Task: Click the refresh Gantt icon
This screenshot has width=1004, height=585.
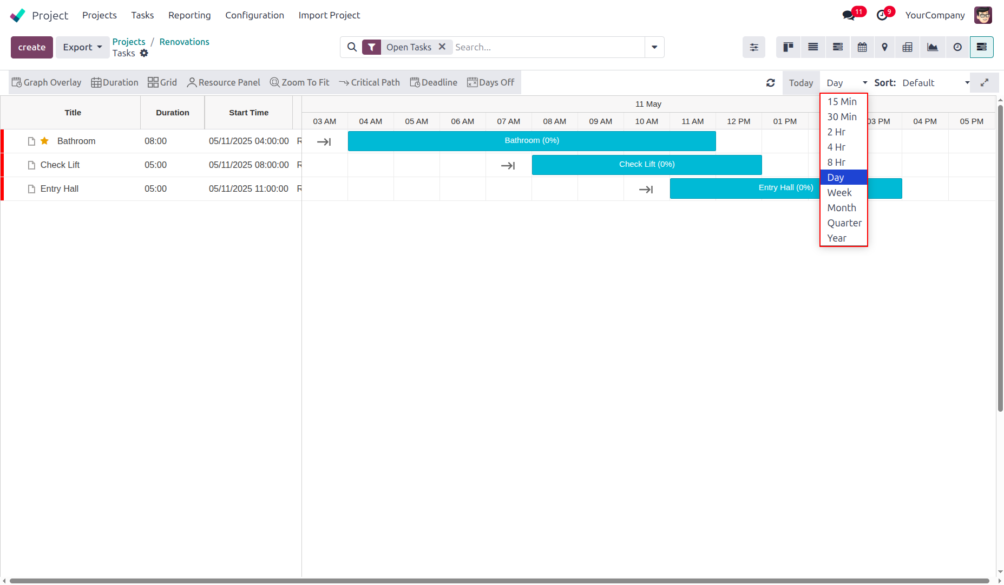Action: coord(771,83)
